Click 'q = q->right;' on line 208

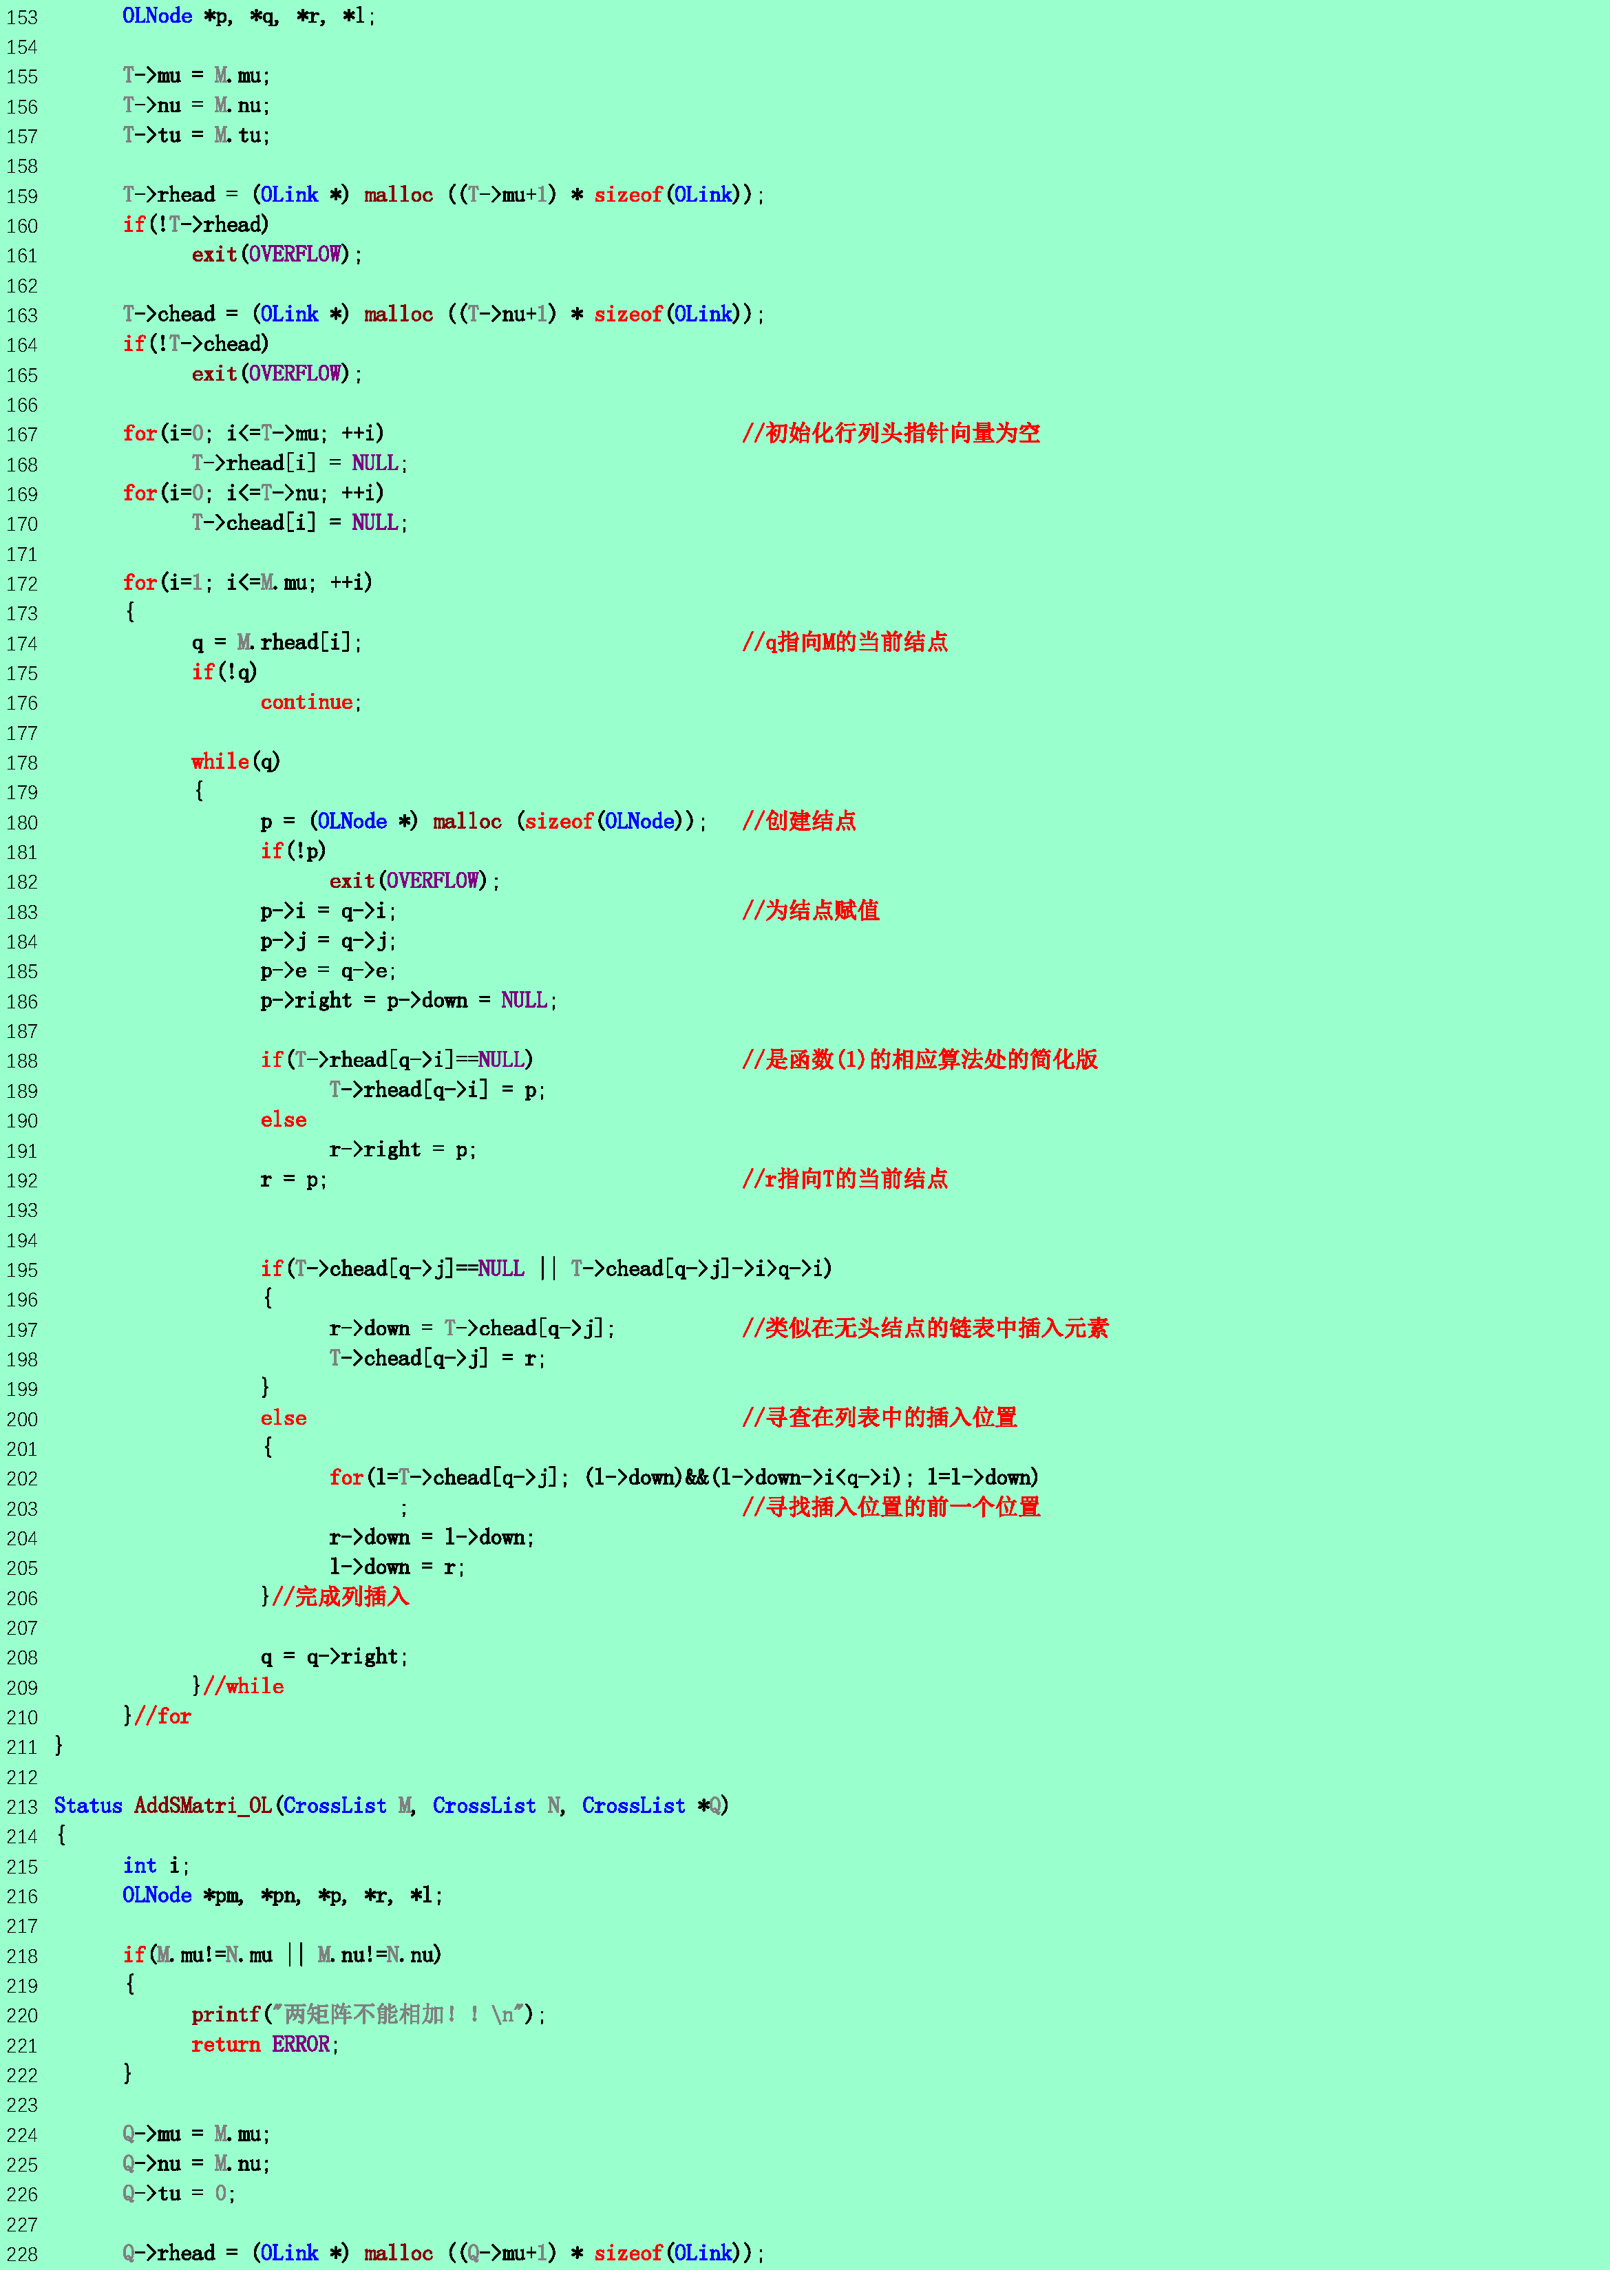click(x=334, y=1657)
